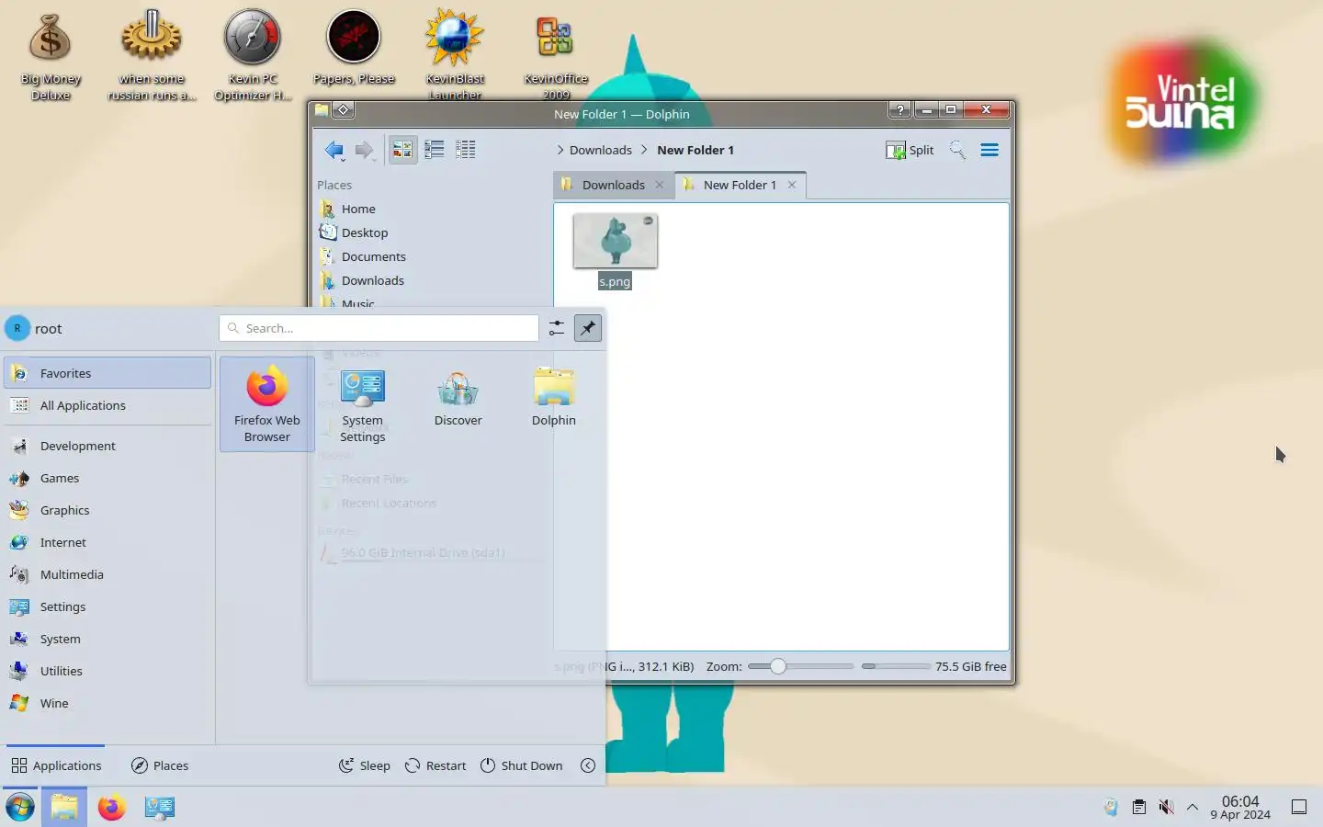Launch KevinBlast Launcher desktop icon

(455, 55)
